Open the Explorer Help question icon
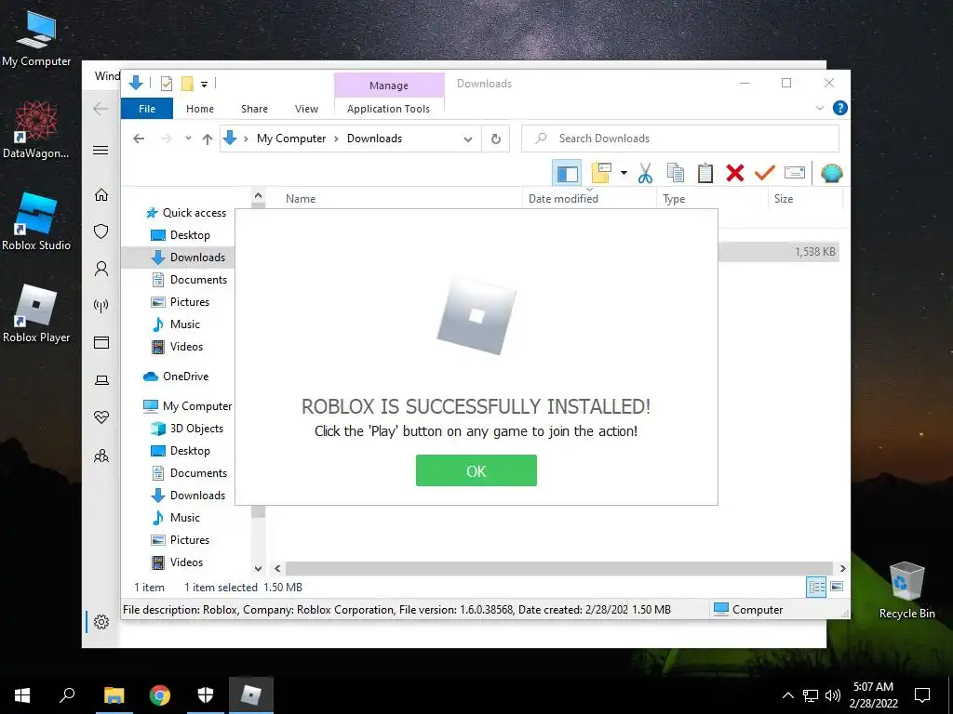The width and height of the screenshot is (953, 714). (x=840, y=108)
